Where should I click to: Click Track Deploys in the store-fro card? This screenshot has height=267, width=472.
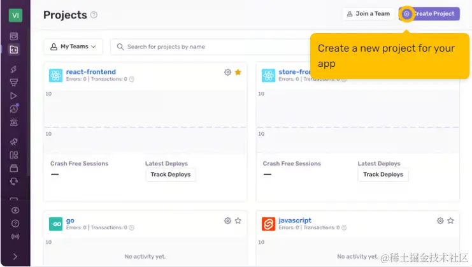pos(383,175)
